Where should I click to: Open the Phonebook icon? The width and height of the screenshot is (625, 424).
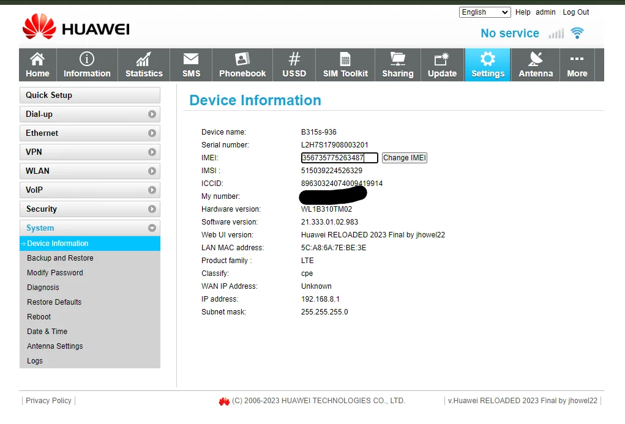(242, 59)
